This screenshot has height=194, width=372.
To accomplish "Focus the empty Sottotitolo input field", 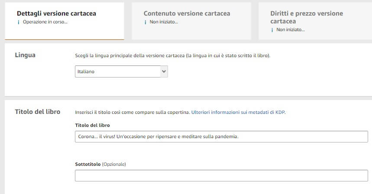I will click(221, 176).
